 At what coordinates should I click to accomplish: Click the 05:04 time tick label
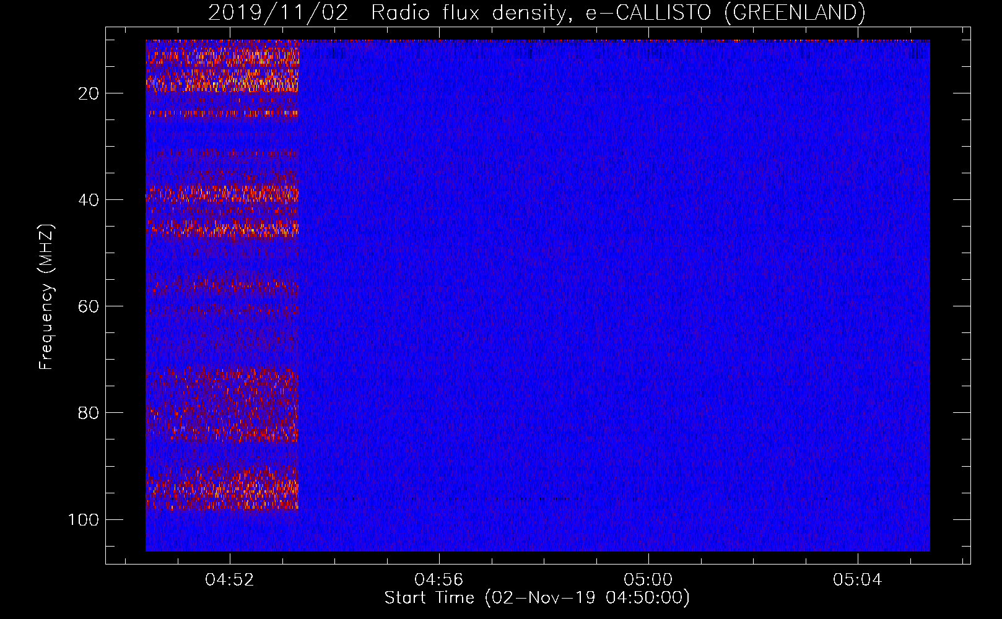[858, 580]
